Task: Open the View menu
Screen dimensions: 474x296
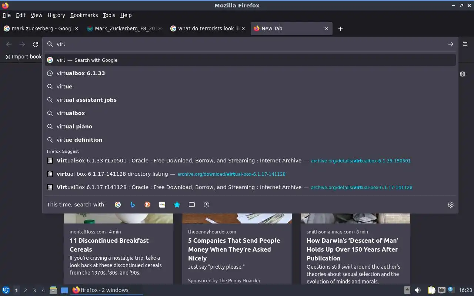Action: point(36,15)
